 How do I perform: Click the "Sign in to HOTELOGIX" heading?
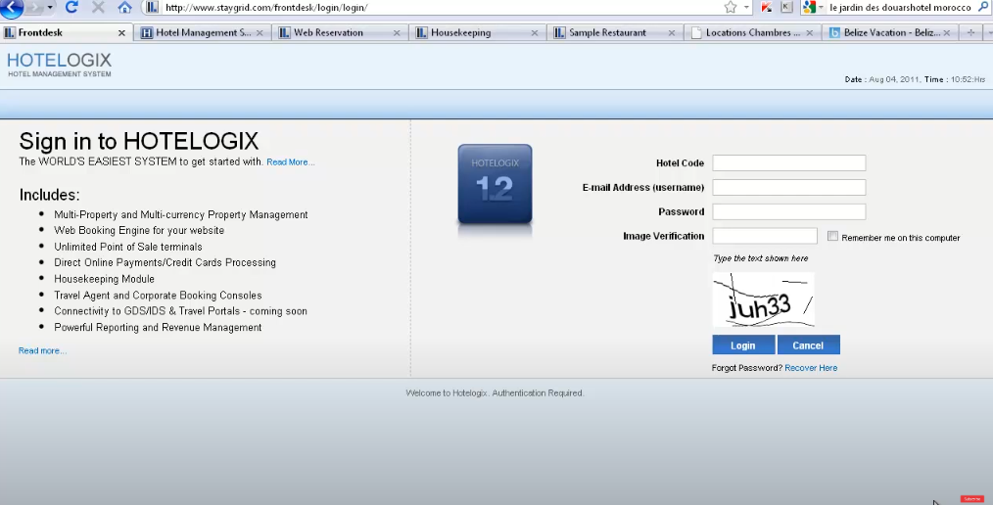139,142
